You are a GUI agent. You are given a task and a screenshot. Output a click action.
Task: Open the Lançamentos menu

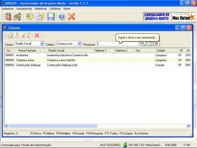click(24, 9)
